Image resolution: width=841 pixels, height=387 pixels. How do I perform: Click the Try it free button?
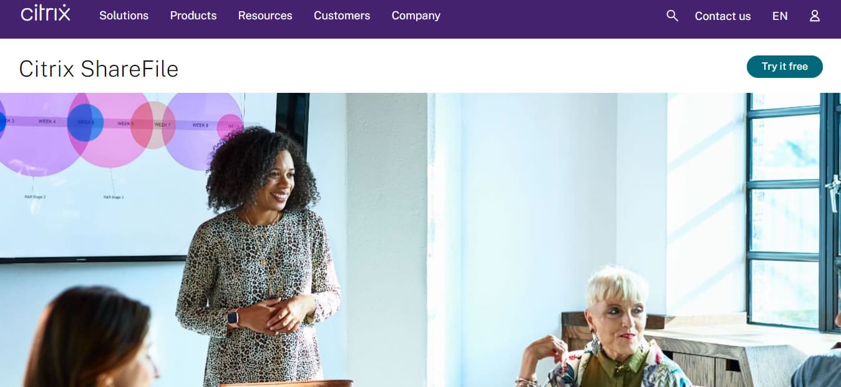pyautogui.click(x=785, y=67)
